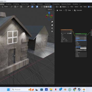Expand Emission panel in Principled BSDF

tap(78, 56)
